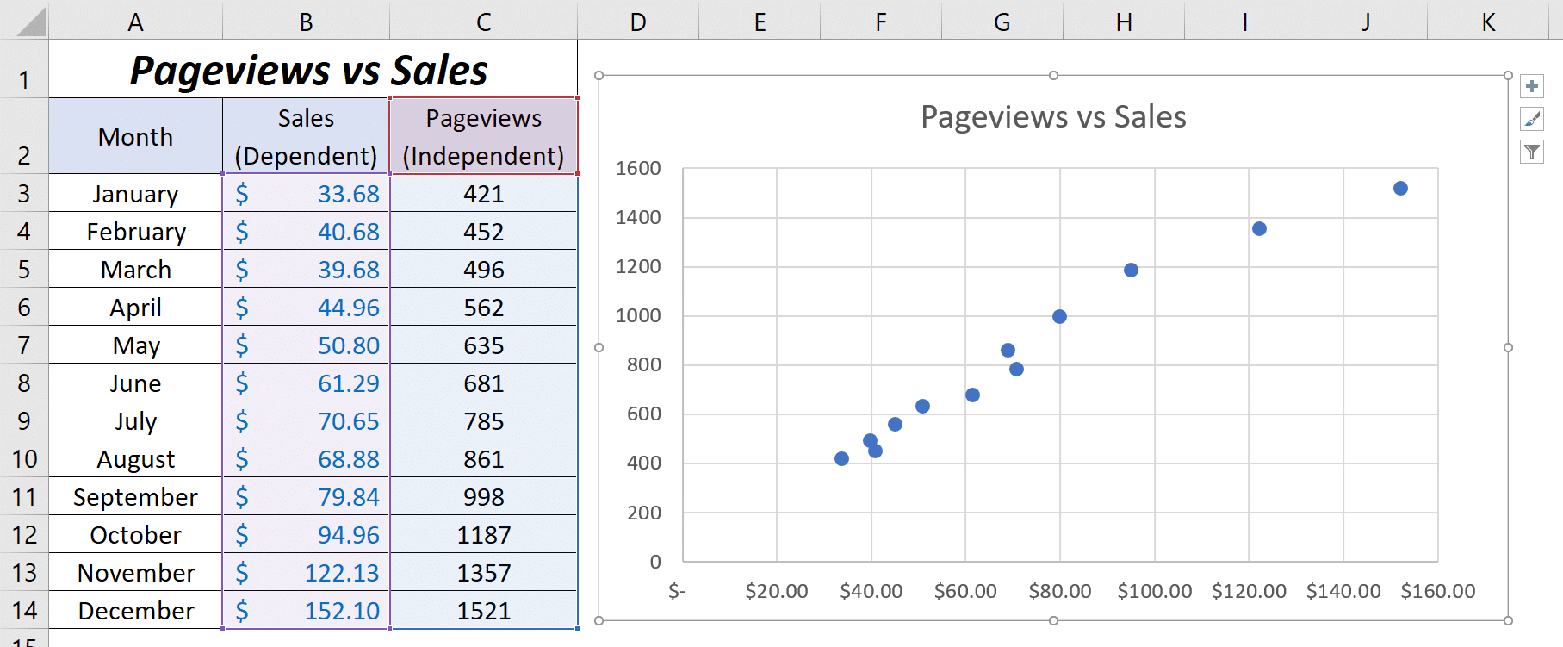Select row 7 header

point(24,345)
